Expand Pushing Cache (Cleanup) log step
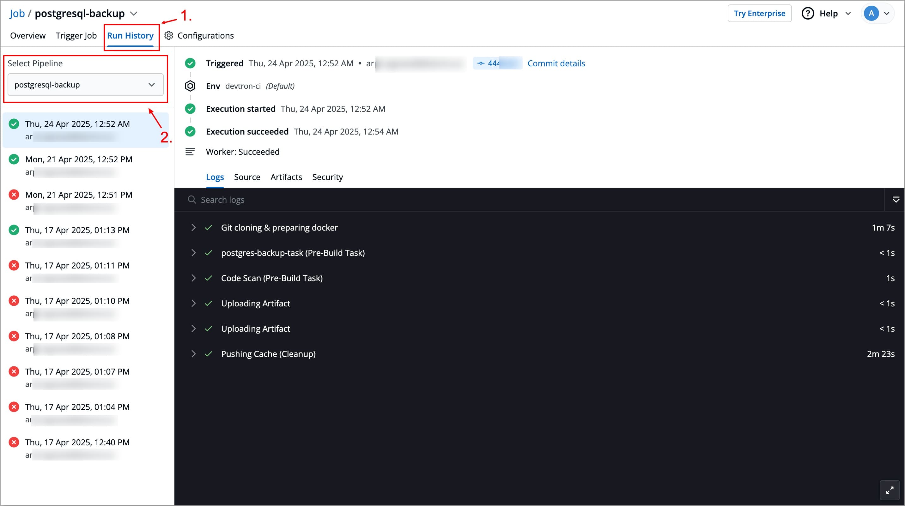The image size is (905, 506). 193,354
